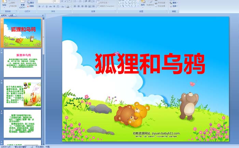Image resolution: width=239 pixels, height=148 pixels.
Task: Select the second slide thumbnail
Action: click(23, 62)
